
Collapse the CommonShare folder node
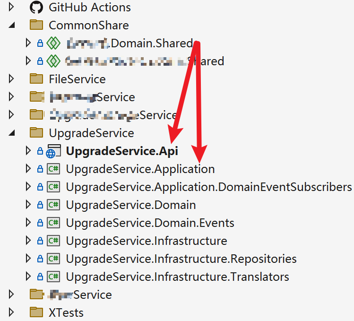pos(12,25)
